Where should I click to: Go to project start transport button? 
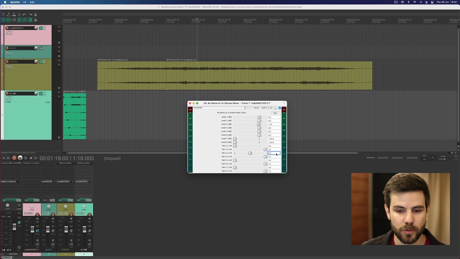pyautogui.click(x=4, y=158)
